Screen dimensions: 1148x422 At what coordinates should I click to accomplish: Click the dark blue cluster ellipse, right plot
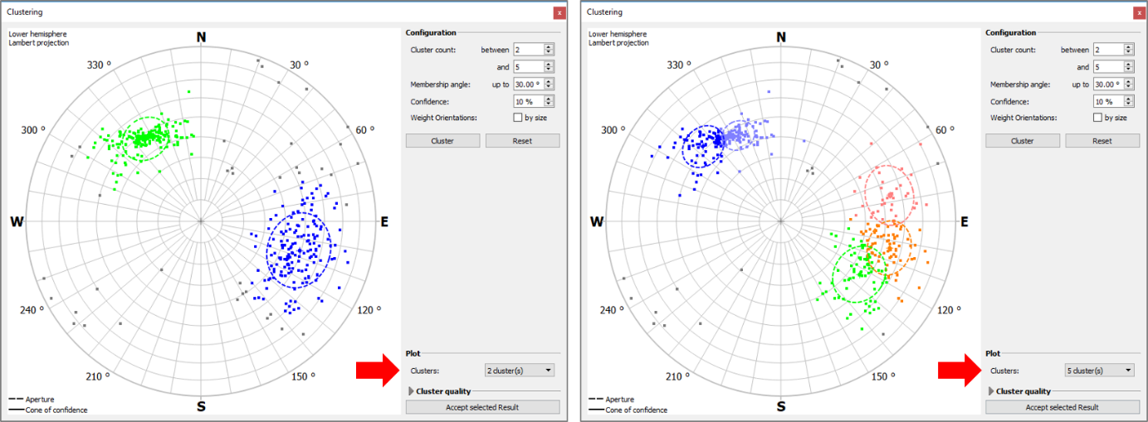[704, 146]
